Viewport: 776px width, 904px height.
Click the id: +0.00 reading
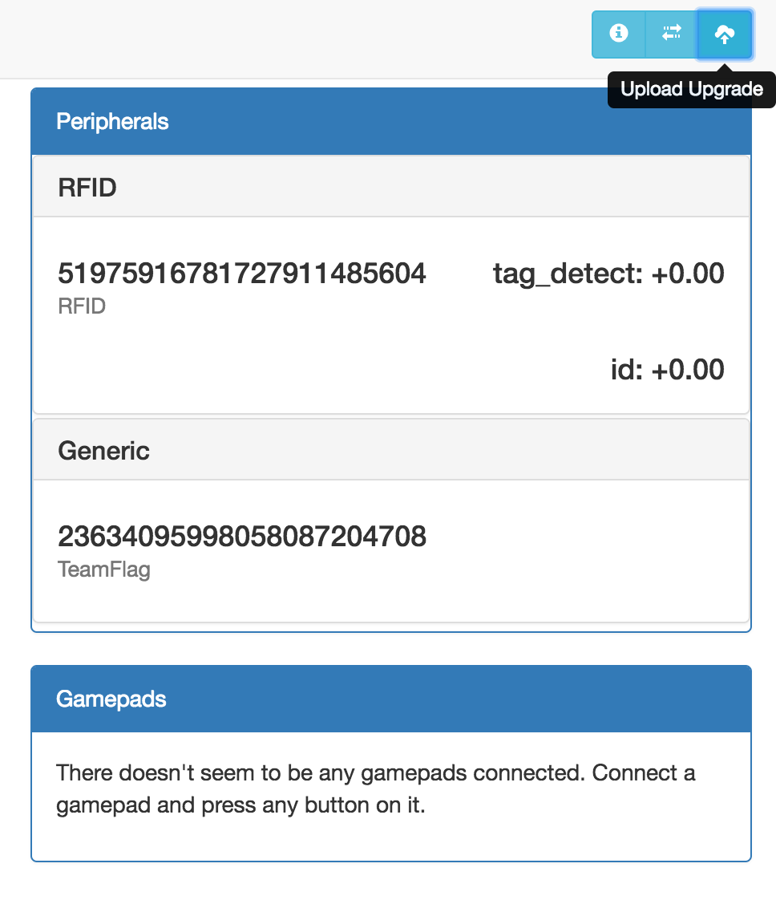click(667, 370)
